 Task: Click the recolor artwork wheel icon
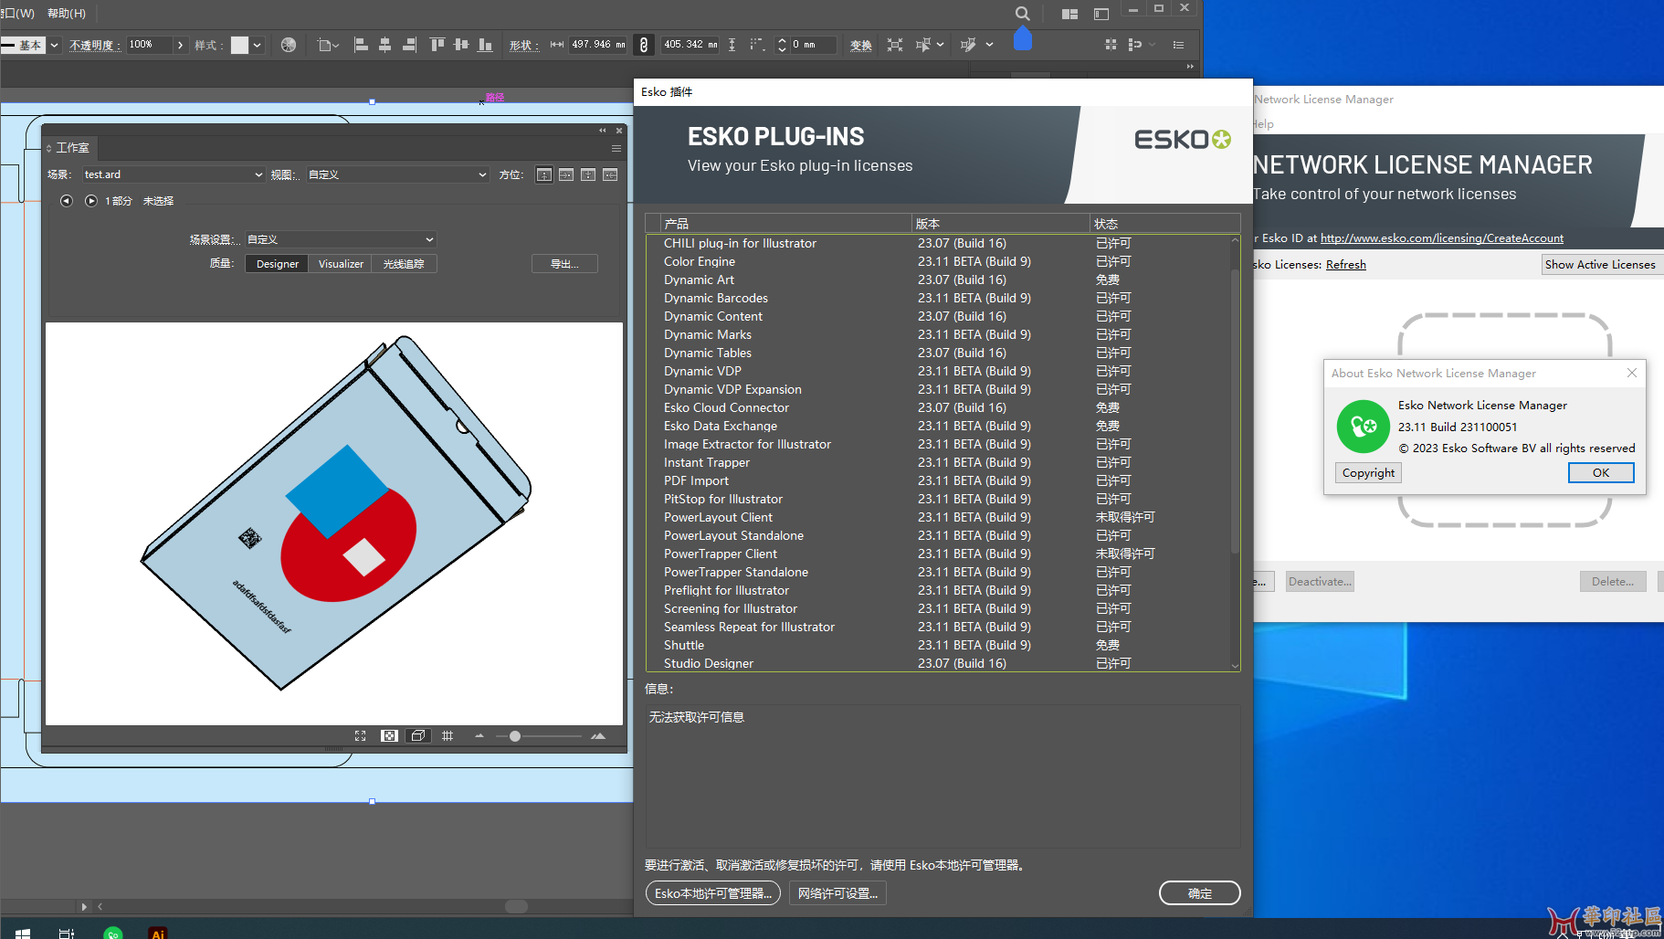[289, 45]
